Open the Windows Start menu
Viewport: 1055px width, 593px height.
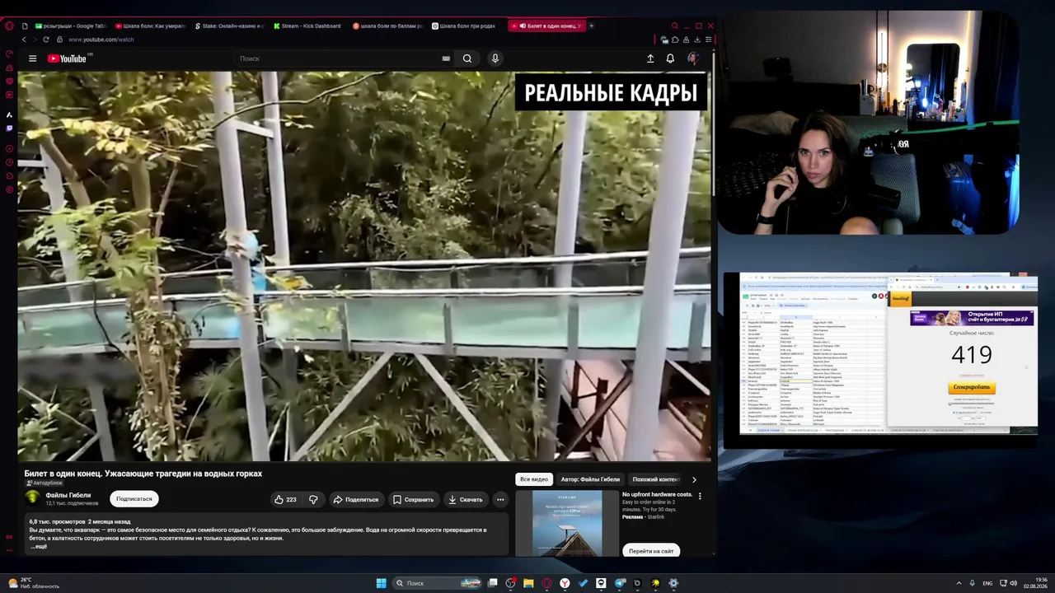(381, 583)
